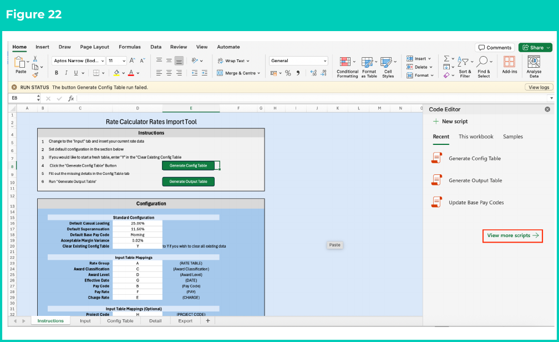Screen dimensions: 559x342
Task: Select the cell showing 25.00% casual loading
Action: 138,224
